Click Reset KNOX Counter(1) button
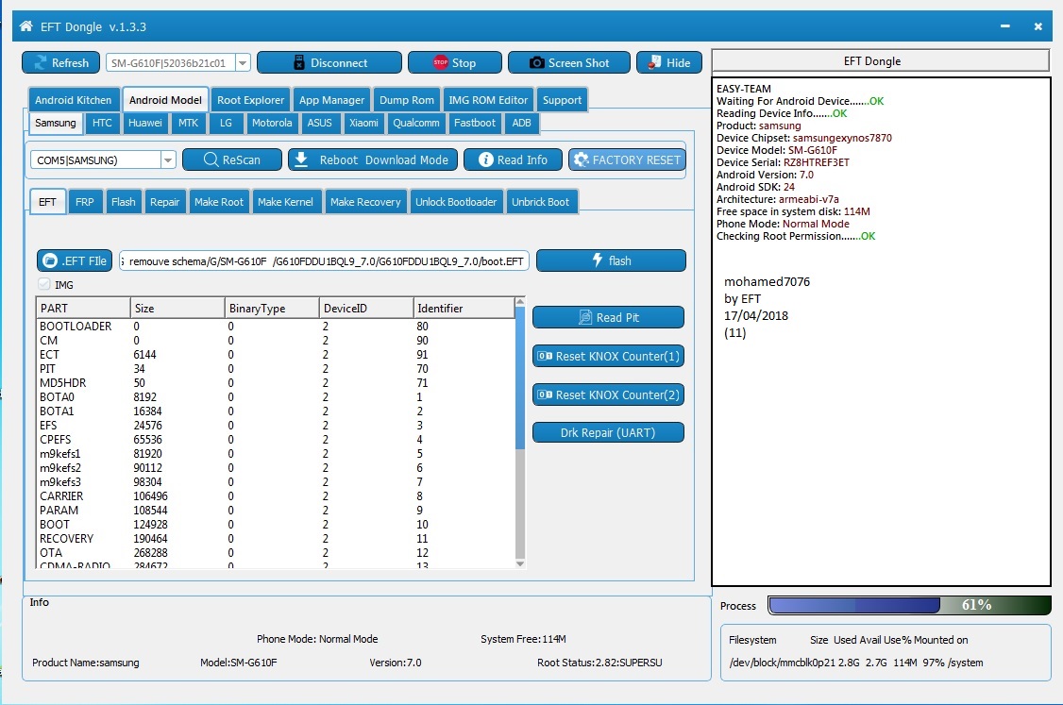Viewport: 1063px width, 705px height. 608,356
